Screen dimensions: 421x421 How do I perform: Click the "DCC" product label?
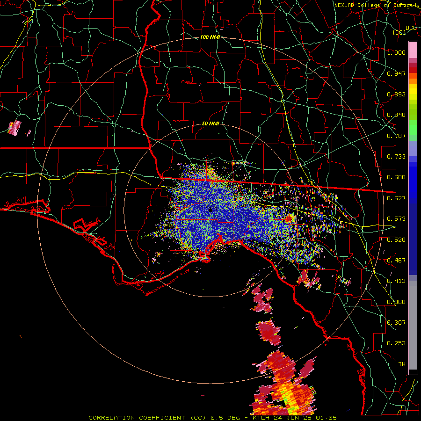[411, 28]
